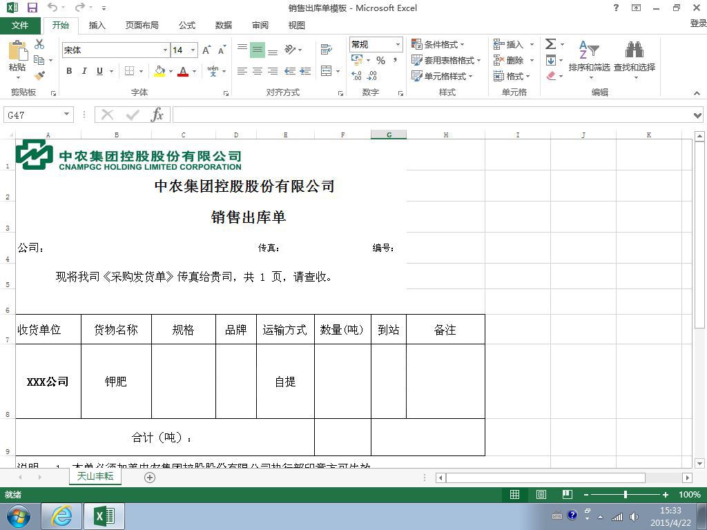Switch to the Data tab
Viewport: 707px width, 530px height.
[x=223, y=26]
